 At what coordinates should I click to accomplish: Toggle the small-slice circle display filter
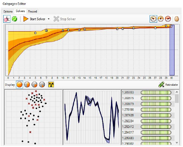(42, 85)
